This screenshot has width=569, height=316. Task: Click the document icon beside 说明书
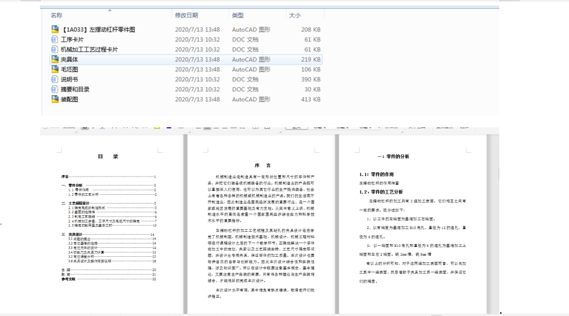click(x=54, y=79)
